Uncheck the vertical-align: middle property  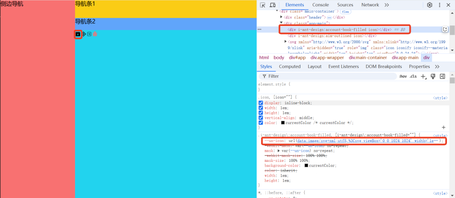(261, 118)
